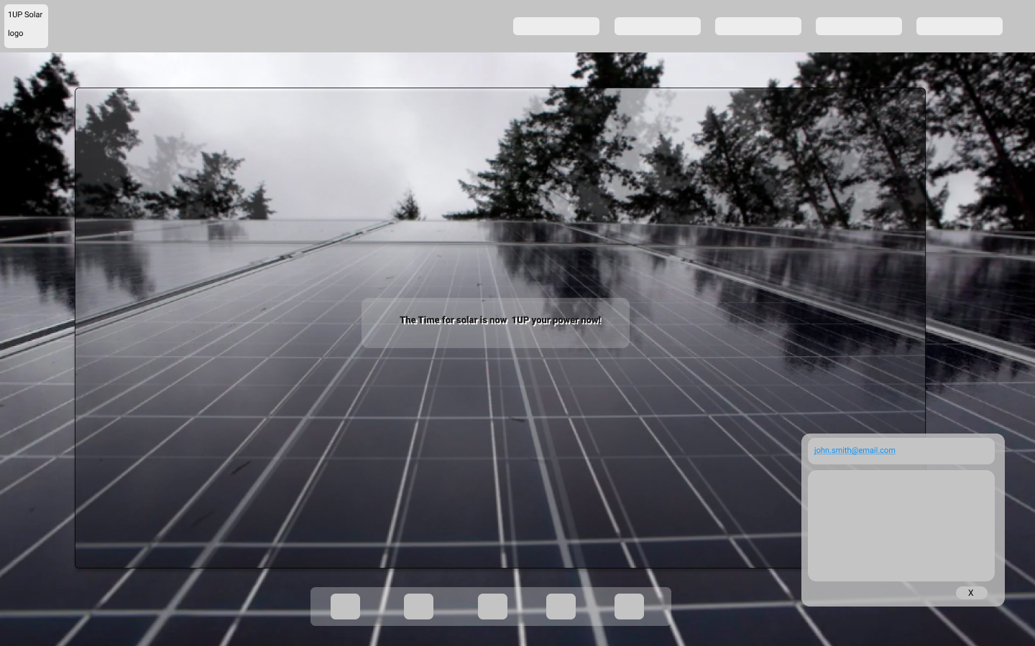The height and width of the screenshot is (646, 1035).
Task: Close the contact panel with the X button
Action: [971, 593]
